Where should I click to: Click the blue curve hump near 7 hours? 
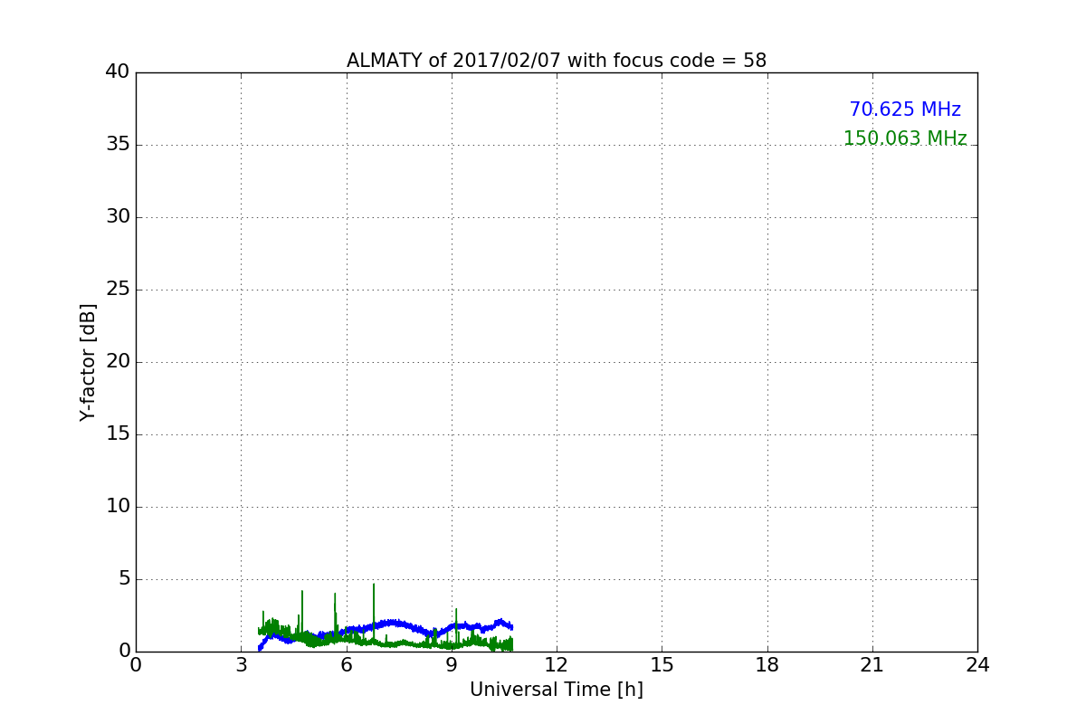[391, 623]
